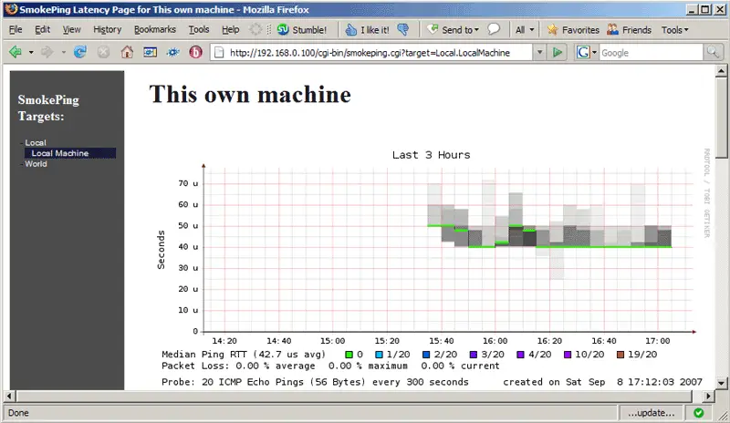730x423 pixels.
Task: Click the 'Probe: 20 ICMP Echo Pings' text
Action: point(233,382)
